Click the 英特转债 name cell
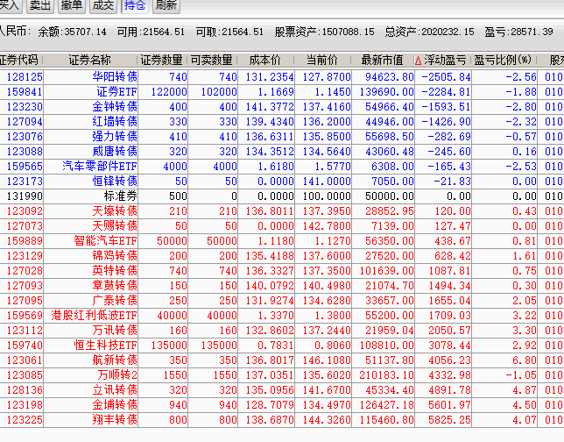Image resolution: width=564 pixels, height=442 pixels. (x=115, y=271)
